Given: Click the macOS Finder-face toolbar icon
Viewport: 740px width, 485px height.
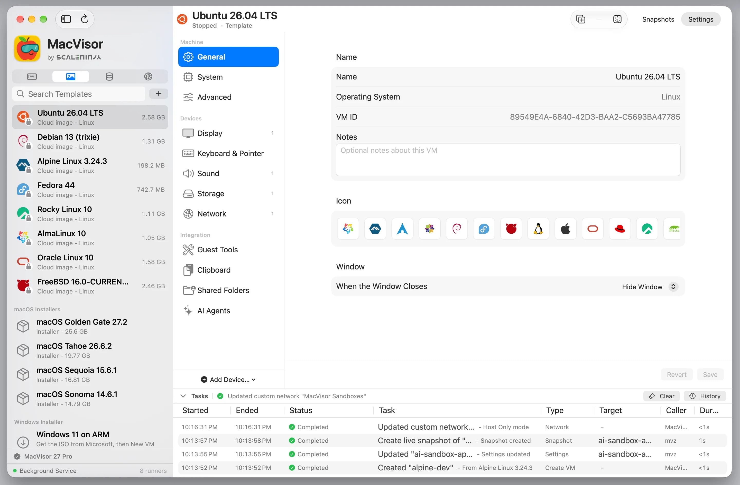Looking at the screenshot, I should coord(617,19).
